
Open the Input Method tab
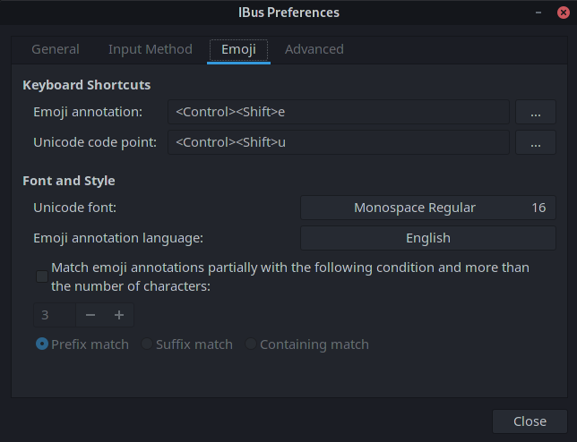[x=151, y=49]
